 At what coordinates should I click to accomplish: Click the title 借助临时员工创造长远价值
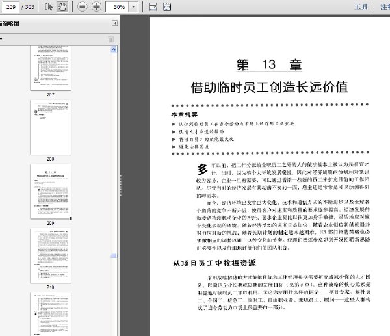[x=269, y=87]
